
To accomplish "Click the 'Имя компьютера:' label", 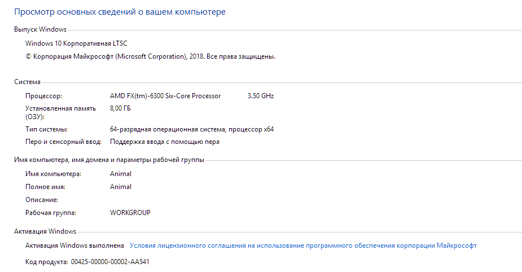I will (x=53, y=174).
